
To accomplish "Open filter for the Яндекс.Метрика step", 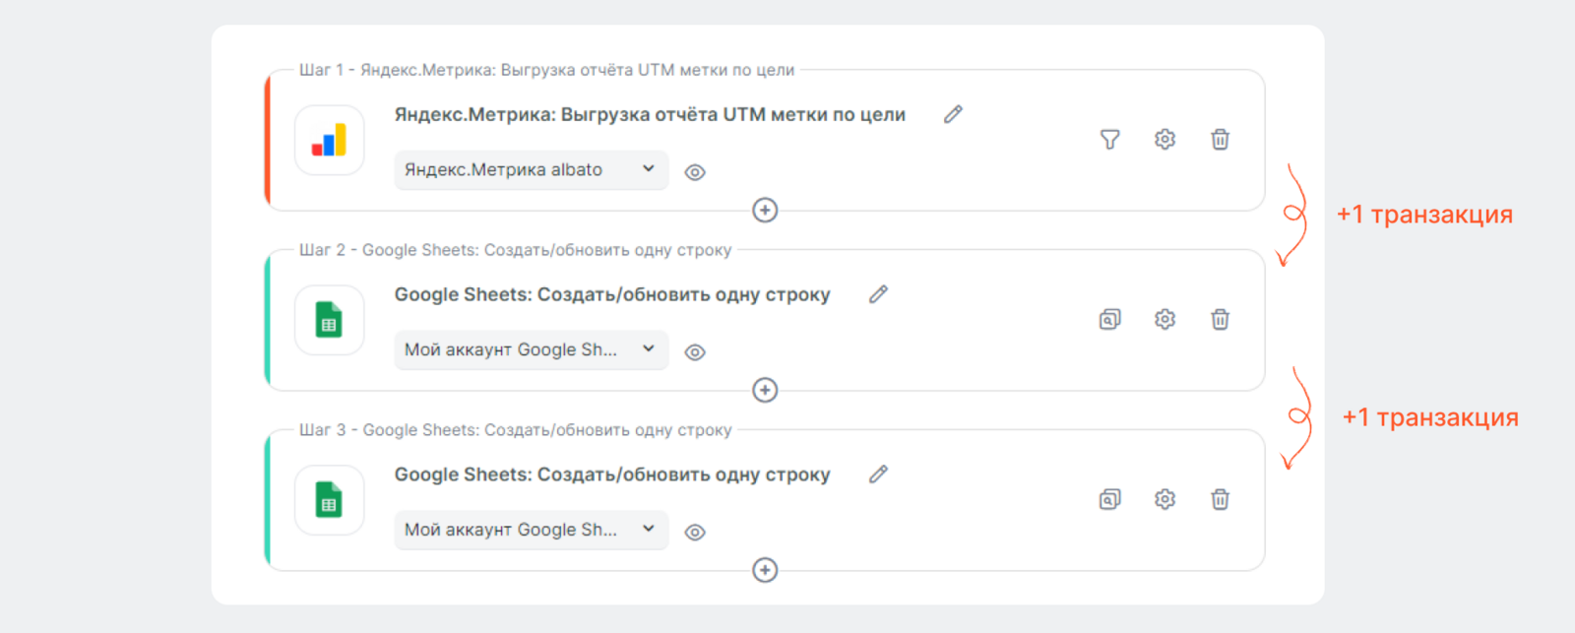I will (x=1109, y=140).
